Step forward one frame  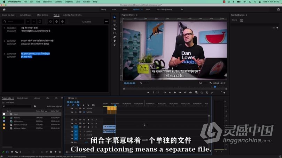click(x=180, y=92)
